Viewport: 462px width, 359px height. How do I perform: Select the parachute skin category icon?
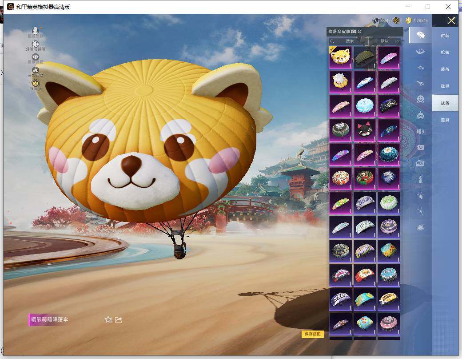pyautogui.click(x=420, y=35)
